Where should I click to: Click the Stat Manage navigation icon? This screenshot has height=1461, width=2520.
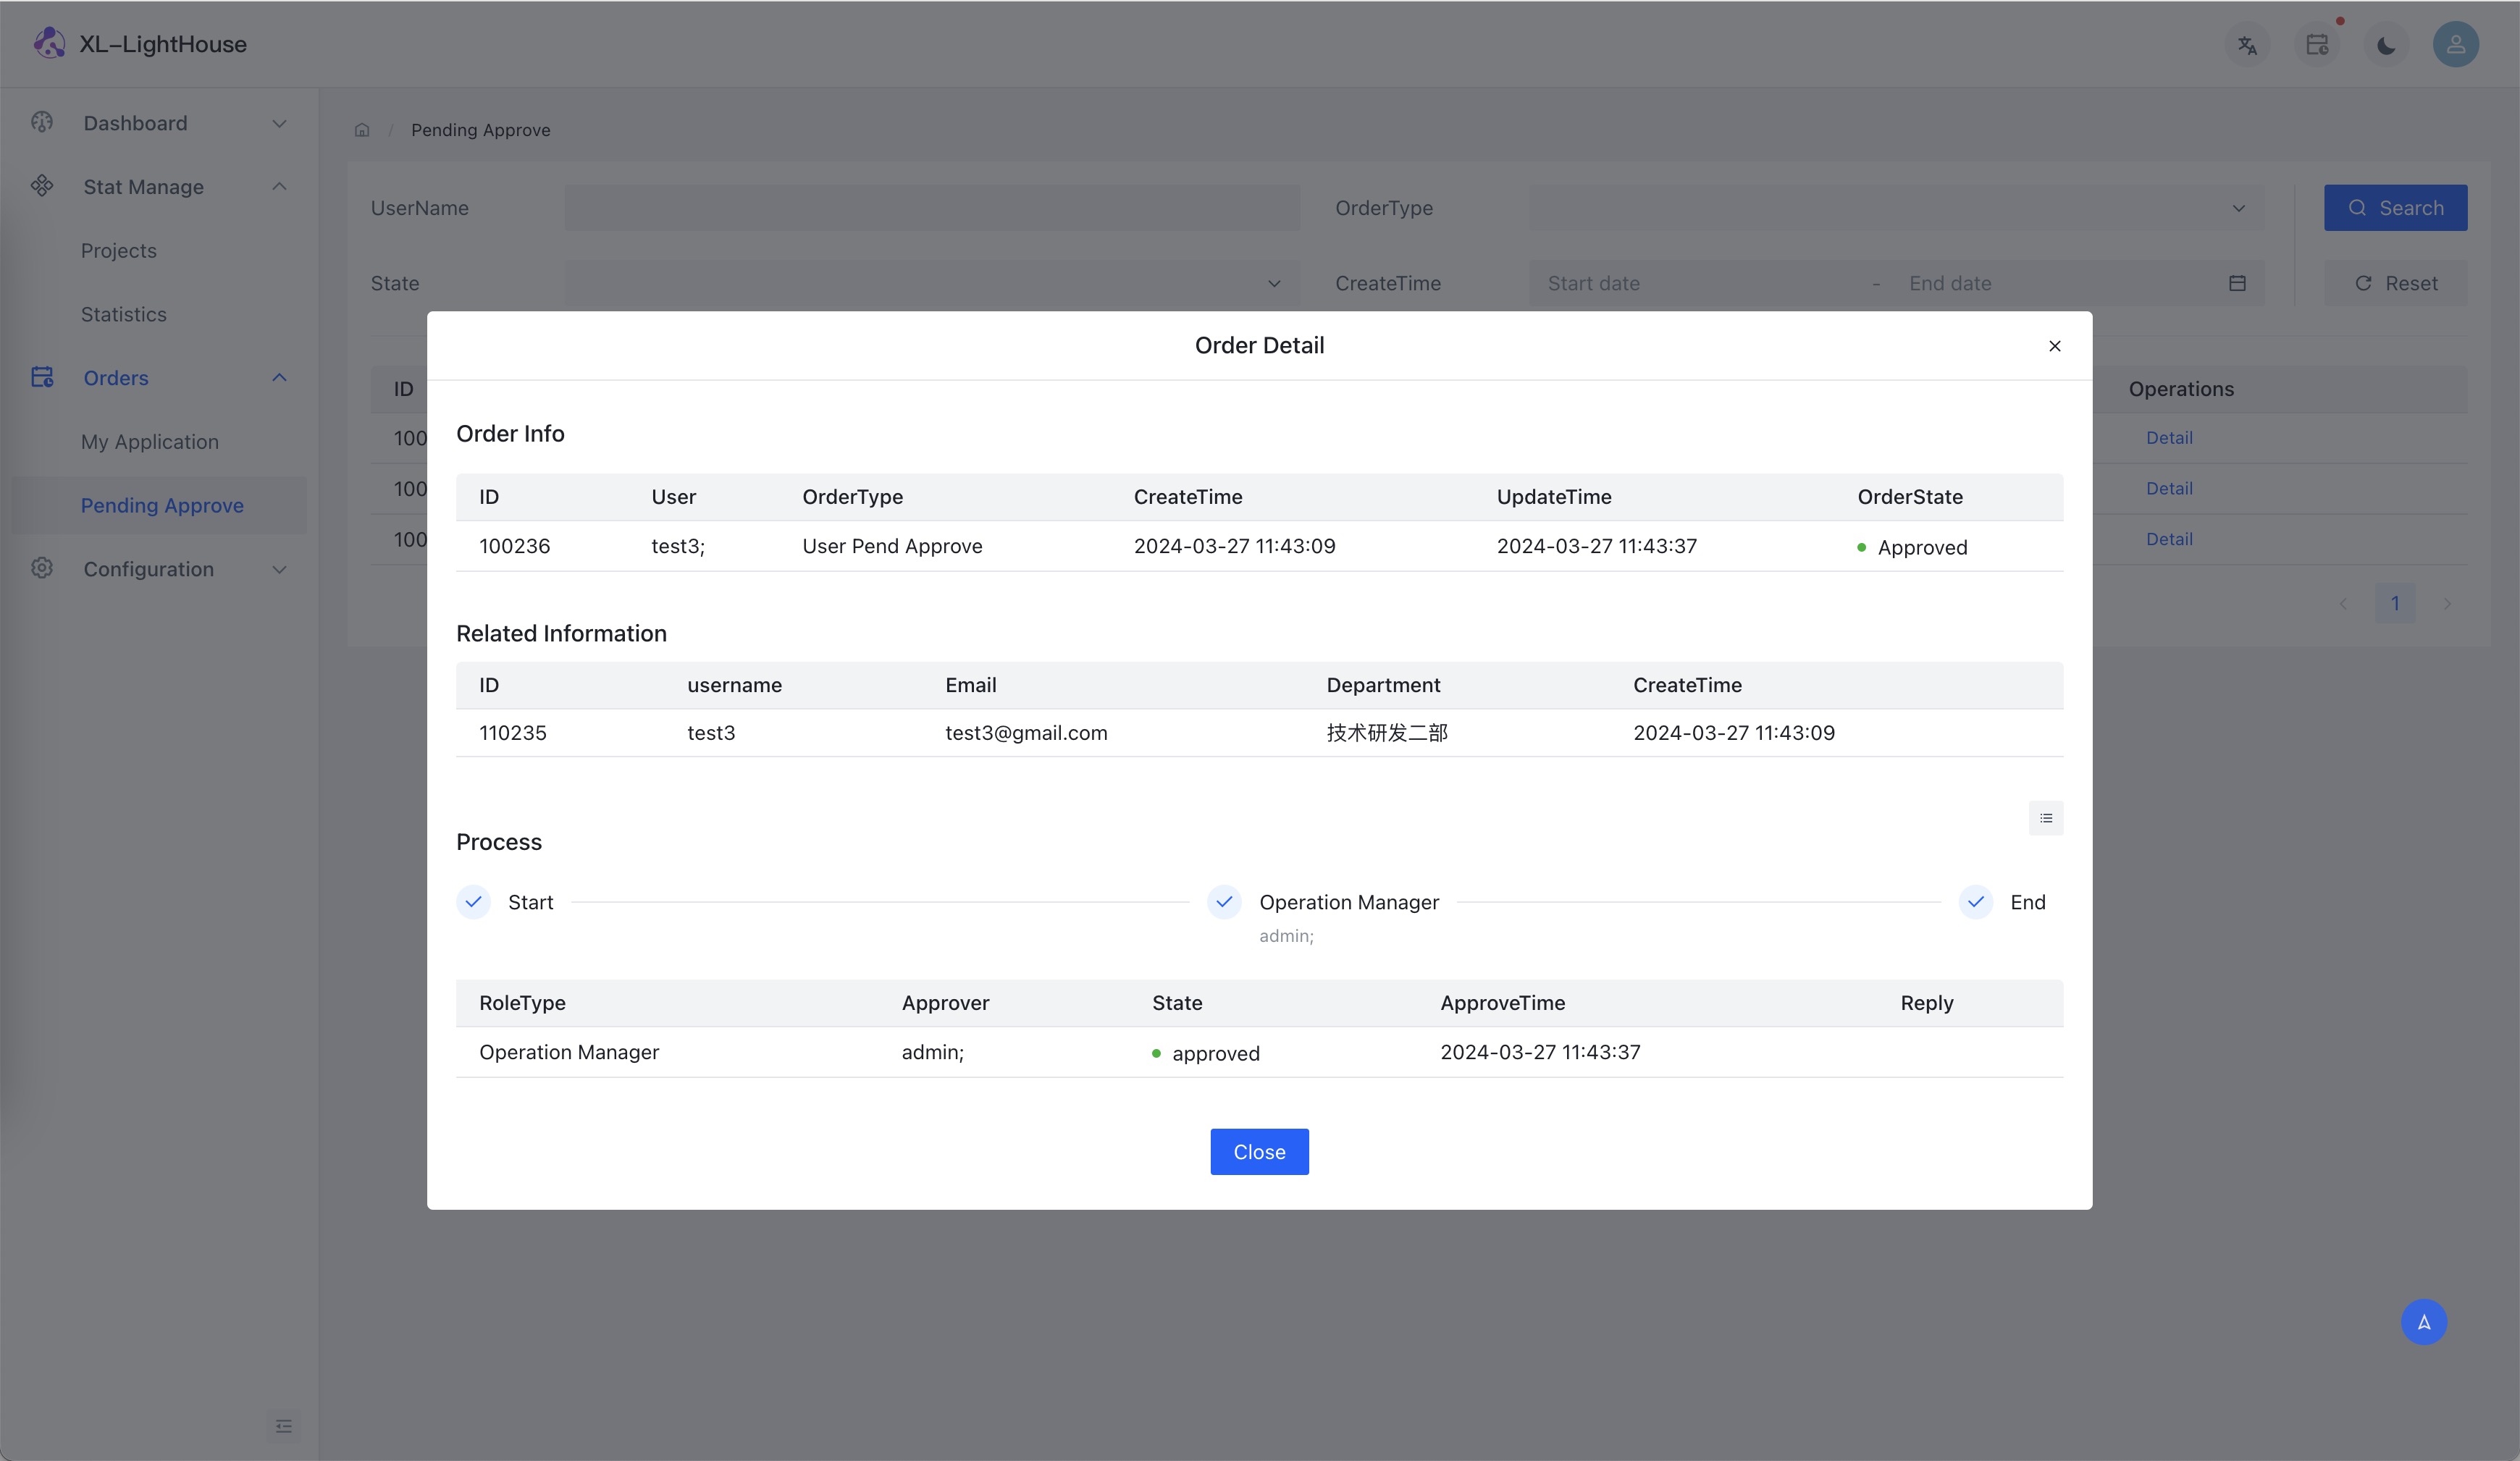(x=43, y=188)
